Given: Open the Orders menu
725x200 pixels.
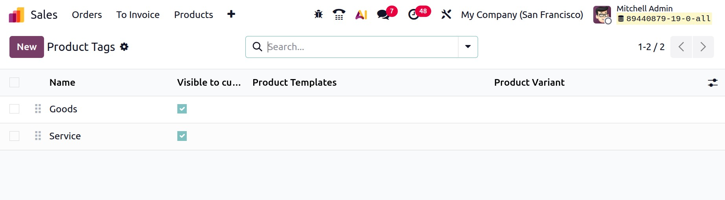Looking at the screenshot, I should click(87, 15).
